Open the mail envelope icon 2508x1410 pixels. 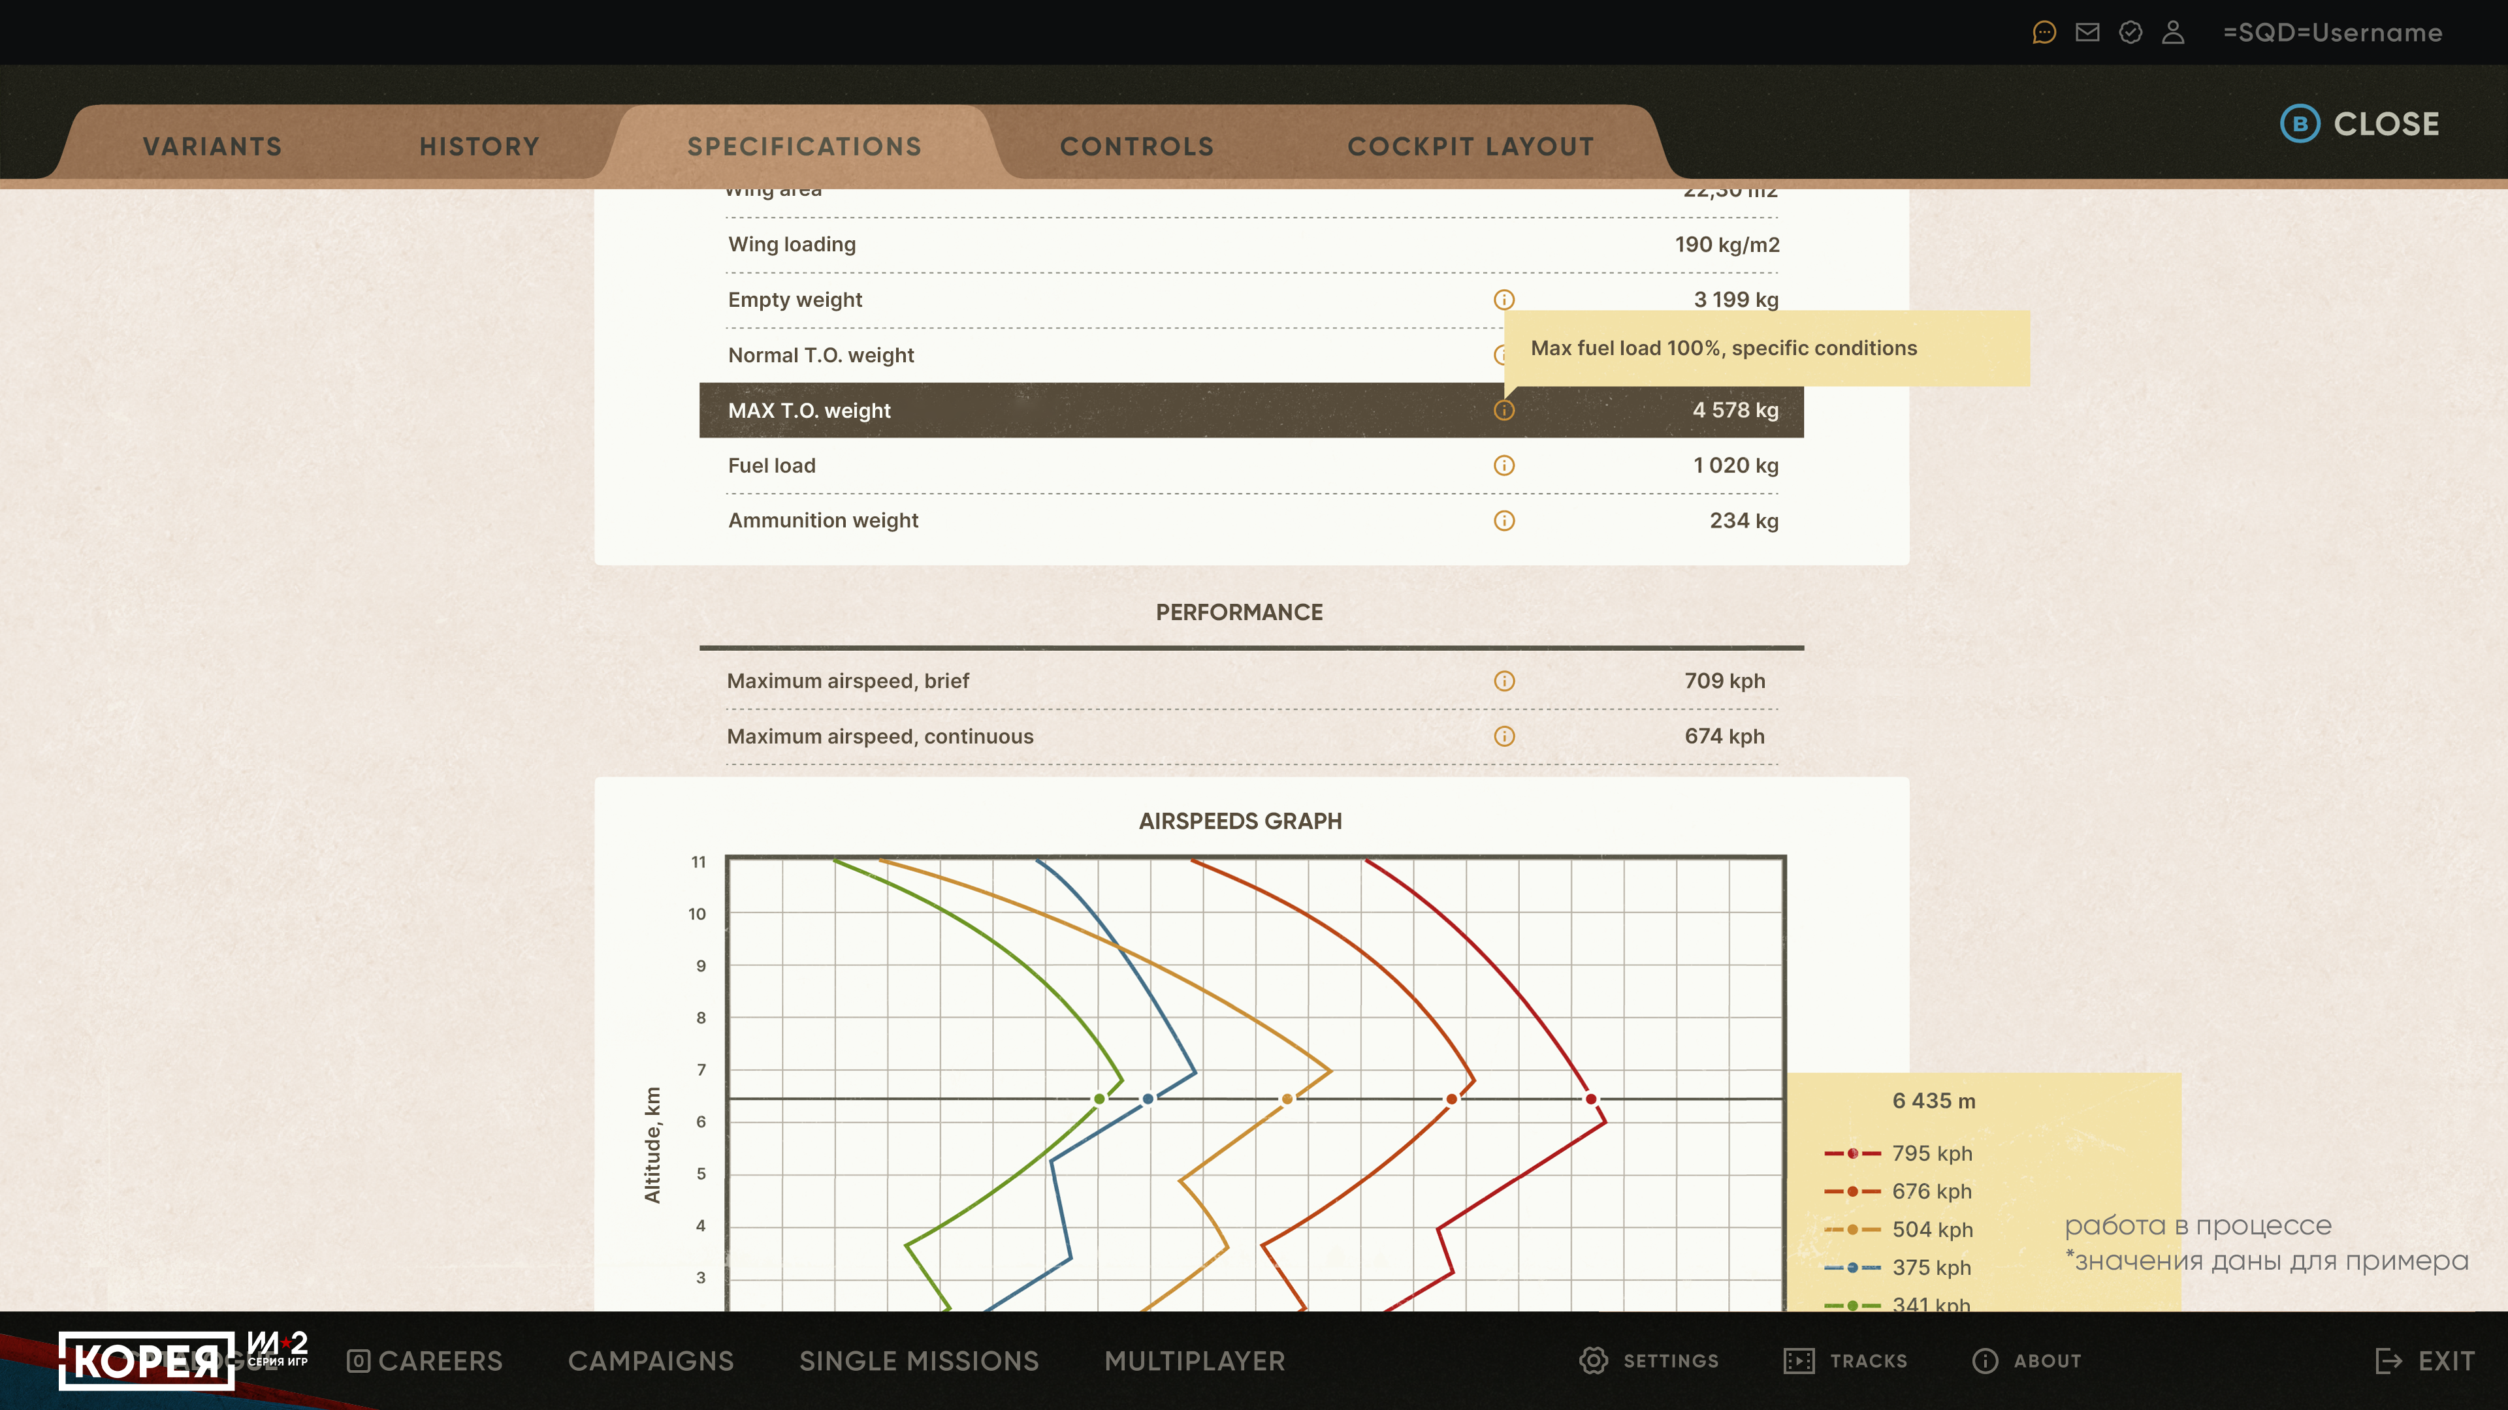pyautogui.click(x=2087, y=33)
